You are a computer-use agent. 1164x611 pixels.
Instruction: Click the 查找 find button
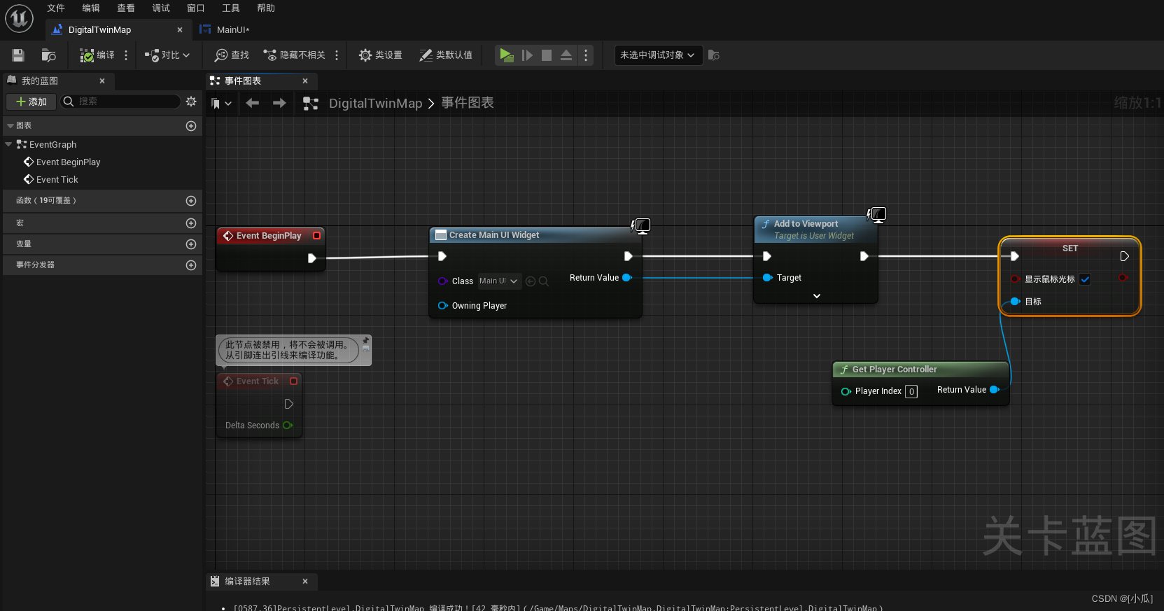pos(232,55)
